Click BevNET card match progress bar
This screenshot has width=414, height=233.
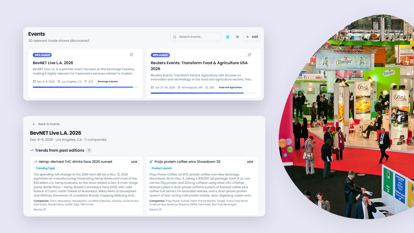[85, 87]
